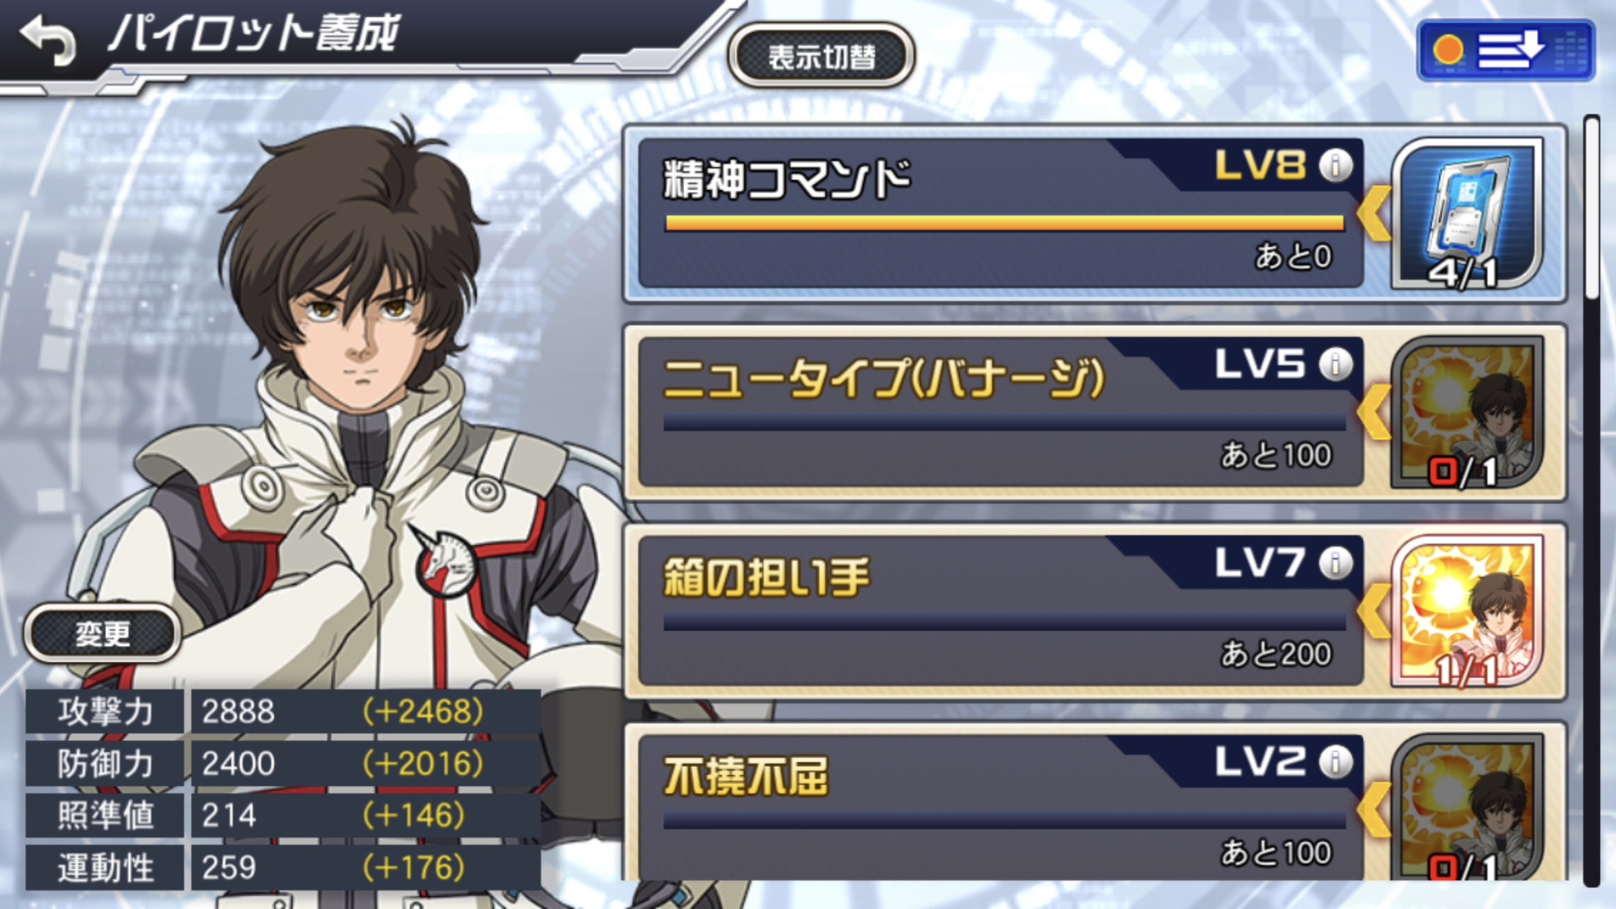Click the skill list vertical scrollbar
The height and width of the screenshot is (909, 1616).
1592,500
